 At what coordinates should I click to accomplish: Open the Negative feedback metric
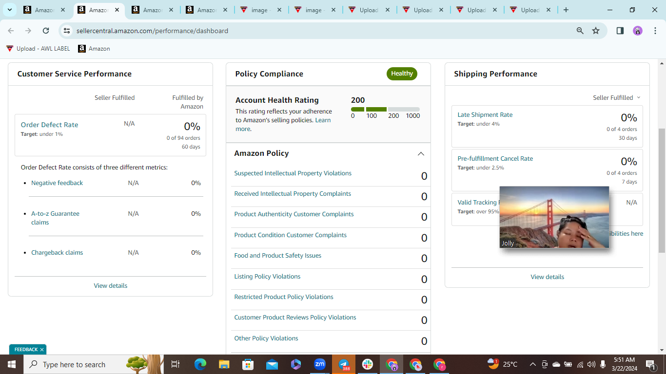(x=57, y=183)
